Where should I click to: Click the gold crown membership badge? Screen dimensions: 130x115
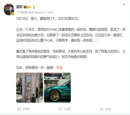click(27, 7)
